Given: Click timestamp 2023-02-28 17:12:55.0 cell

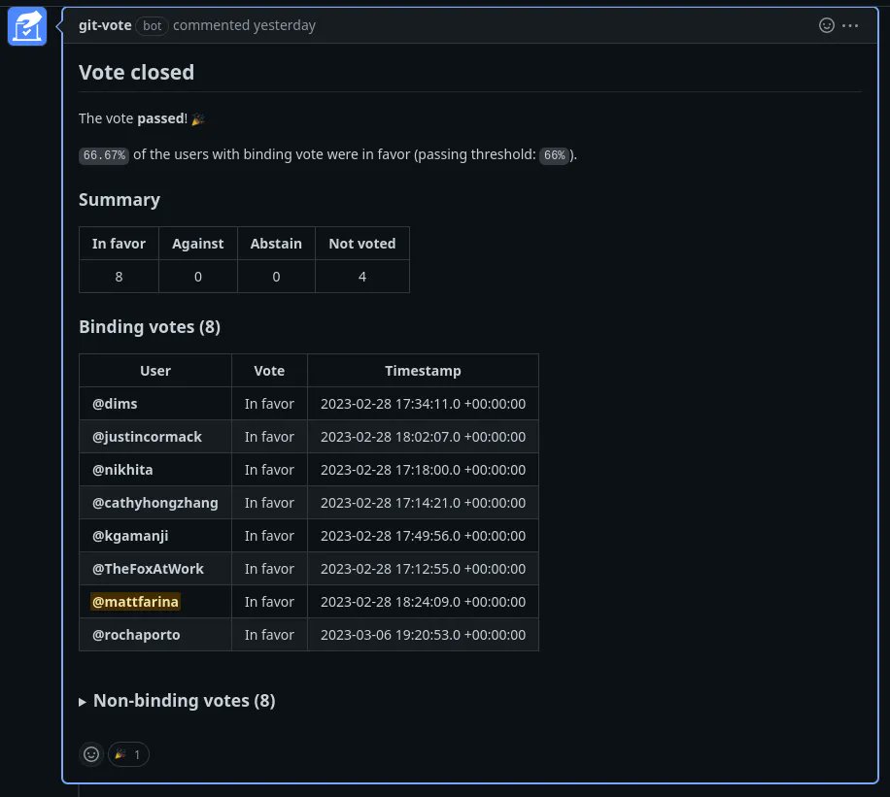Looking at the screenshot, I should tap(423, 569).
